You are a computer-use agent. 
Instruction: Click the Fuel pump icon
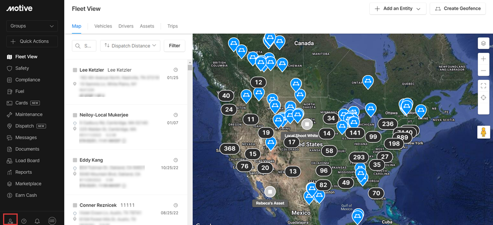pos(10,91)
